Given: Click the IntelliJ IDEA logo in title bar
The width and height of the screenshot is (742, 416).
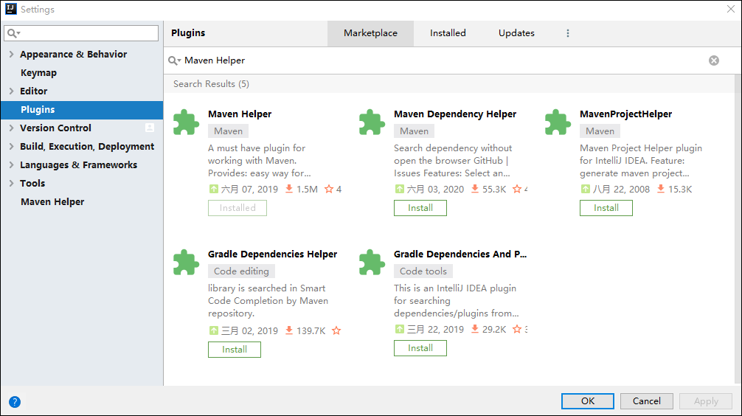Looking at the screenshot, I should click(10, 9).
